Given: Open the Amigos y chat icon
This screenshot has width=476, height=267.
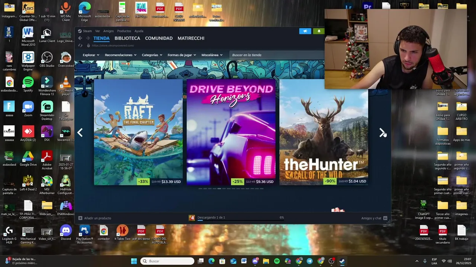Looking at the screenshot, I should (385, 218).
